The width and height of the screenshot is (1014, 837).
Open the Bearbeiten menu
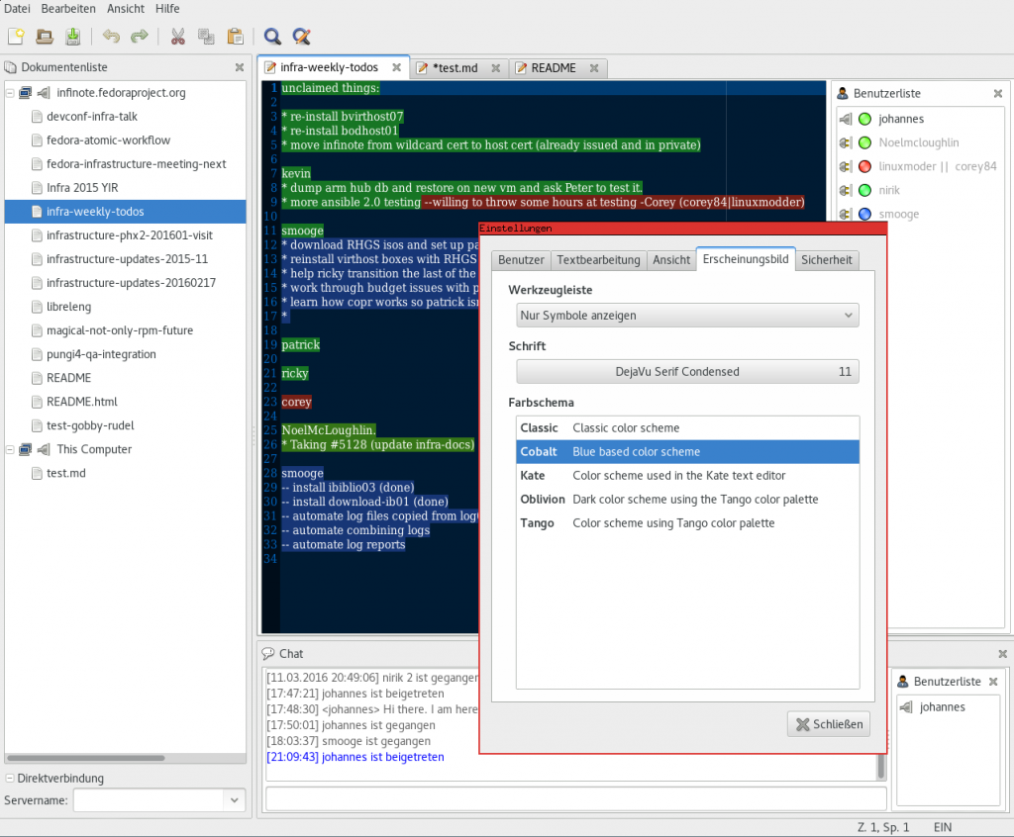pyautogui.click(x=69, y=9)
